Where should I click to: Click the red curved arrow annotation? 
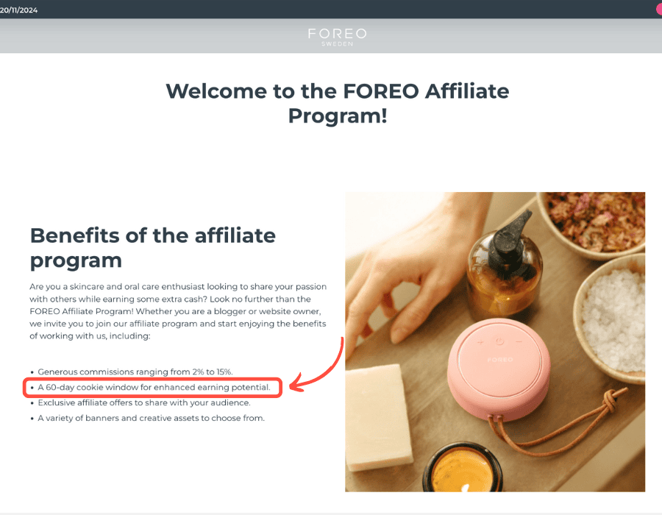[x=316, y=364]
